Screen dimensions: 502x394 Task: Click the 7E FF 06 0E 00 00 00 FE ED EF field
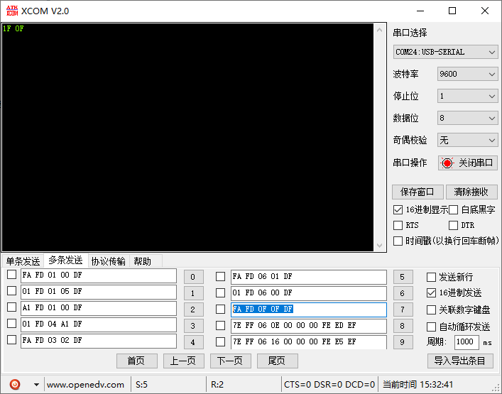(x=309, y=326)
